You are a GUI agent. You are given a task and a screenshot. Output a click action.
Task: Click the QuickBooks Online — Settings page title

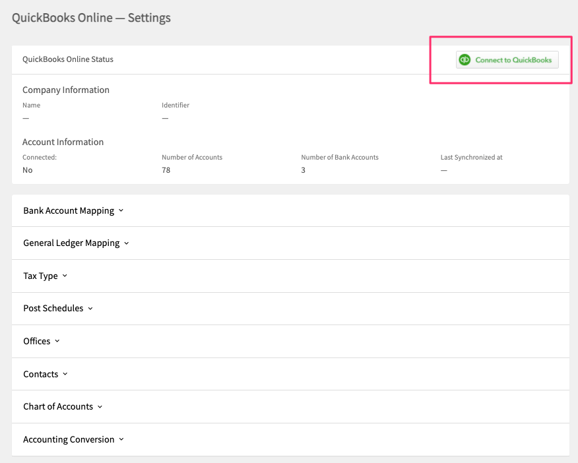click(90, 17)
